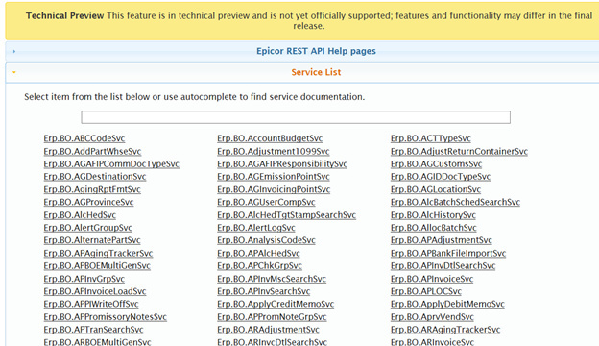Click the service autocomplete search field

pyautogui.click(x=296, y=117)
